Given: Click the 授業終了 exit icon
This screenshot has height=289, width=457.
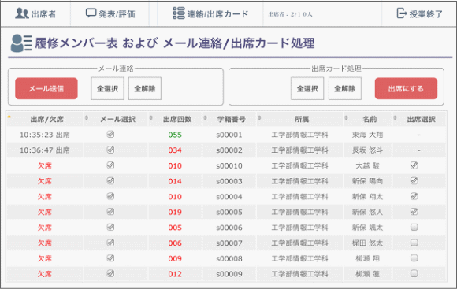Looking at the screenshot, I should [402, 13].
